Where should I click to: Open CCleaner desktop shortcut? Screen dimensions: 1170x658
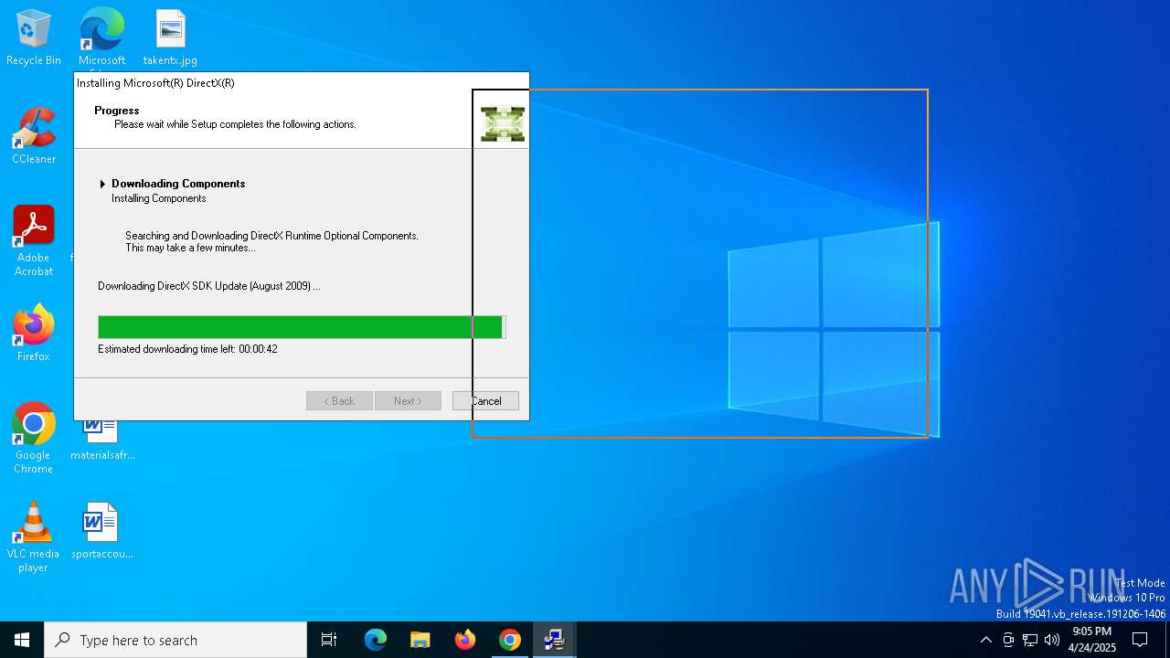click(x=34, y=136)
